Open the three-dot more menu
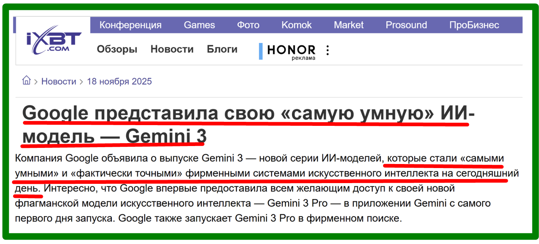 tap(327, 50)
